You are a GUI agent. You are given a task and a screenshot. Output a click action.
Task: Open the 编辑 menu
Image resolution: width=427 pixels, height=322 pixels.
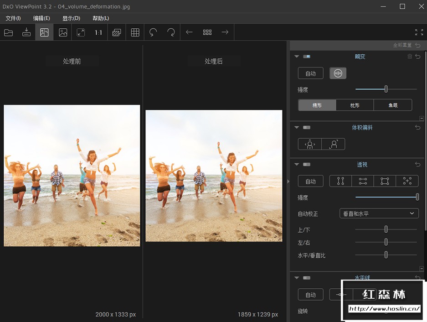click(x=41, y=18)
